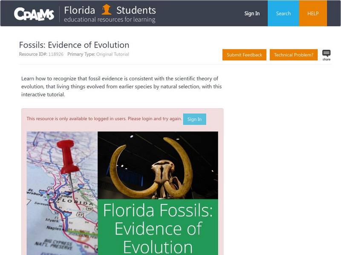The height and width of the screenshot is (255, 341).
Task: Click the mammoth skull and tusks photo
Action: 158,165
